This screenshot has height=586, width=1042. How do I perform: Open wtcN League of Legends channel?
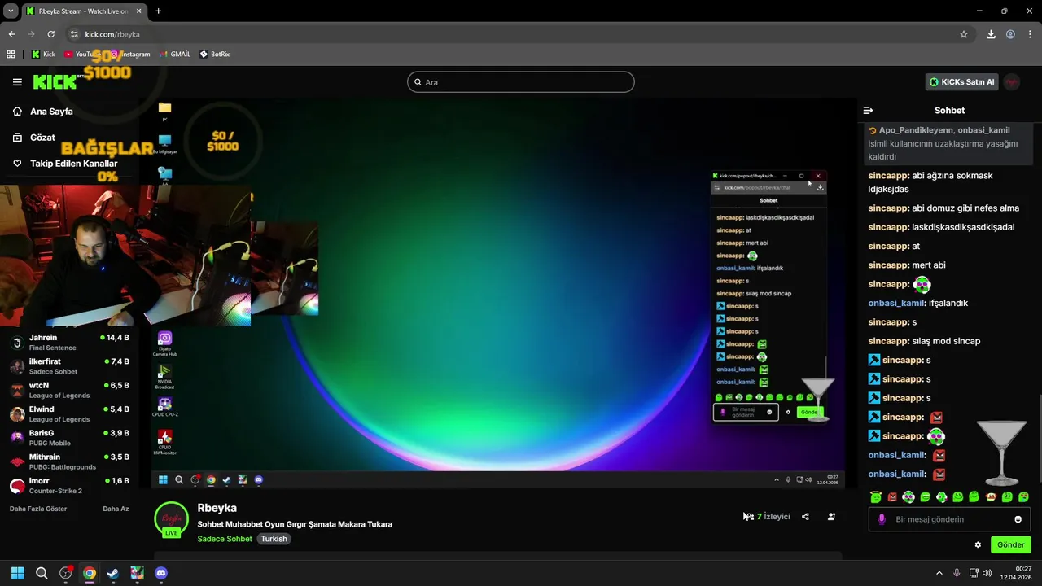coord(69,390)
